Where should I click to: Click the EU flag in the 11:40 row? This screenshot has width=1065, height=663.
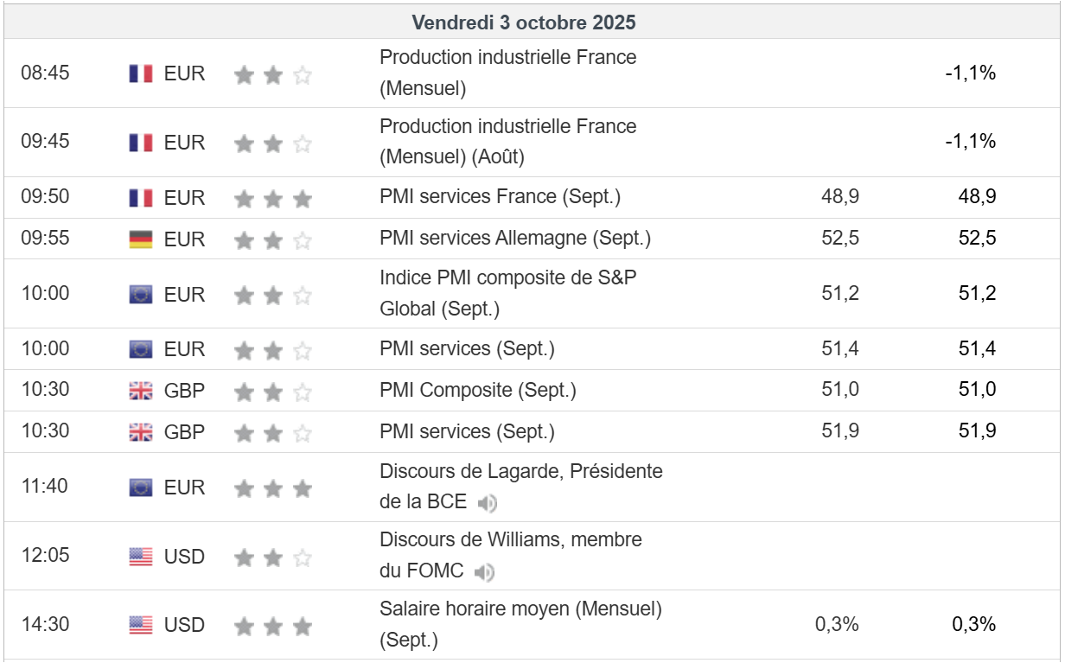141,488
